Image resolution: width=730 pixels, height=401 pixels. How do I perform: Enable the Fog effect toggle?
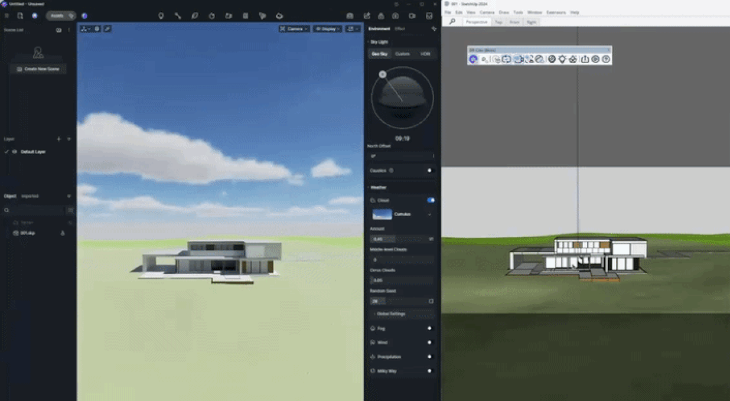click(x=431, y=328)
